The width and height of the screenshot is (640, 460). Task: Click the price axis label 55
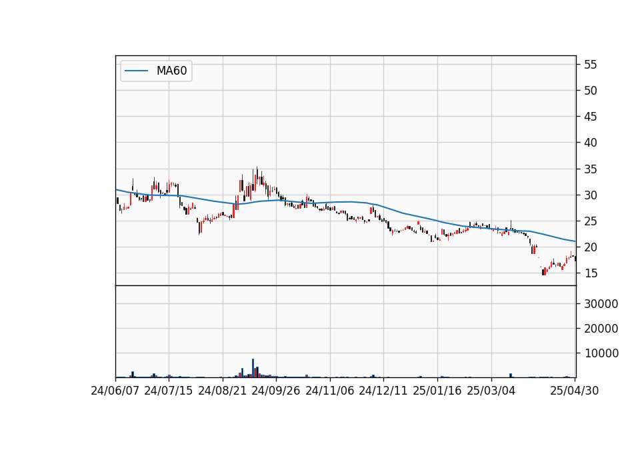click(591, 65)
